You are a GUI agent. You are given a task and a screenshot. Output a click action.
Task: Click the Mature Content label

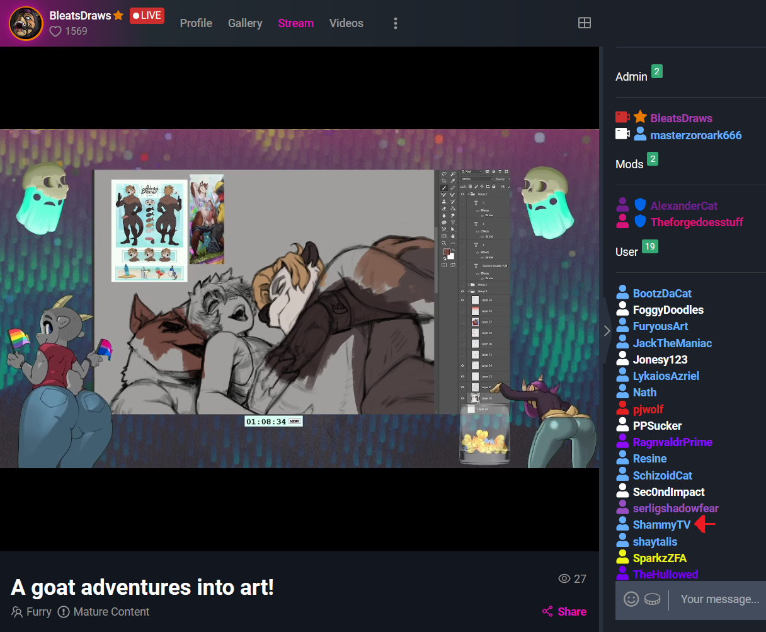104,612
